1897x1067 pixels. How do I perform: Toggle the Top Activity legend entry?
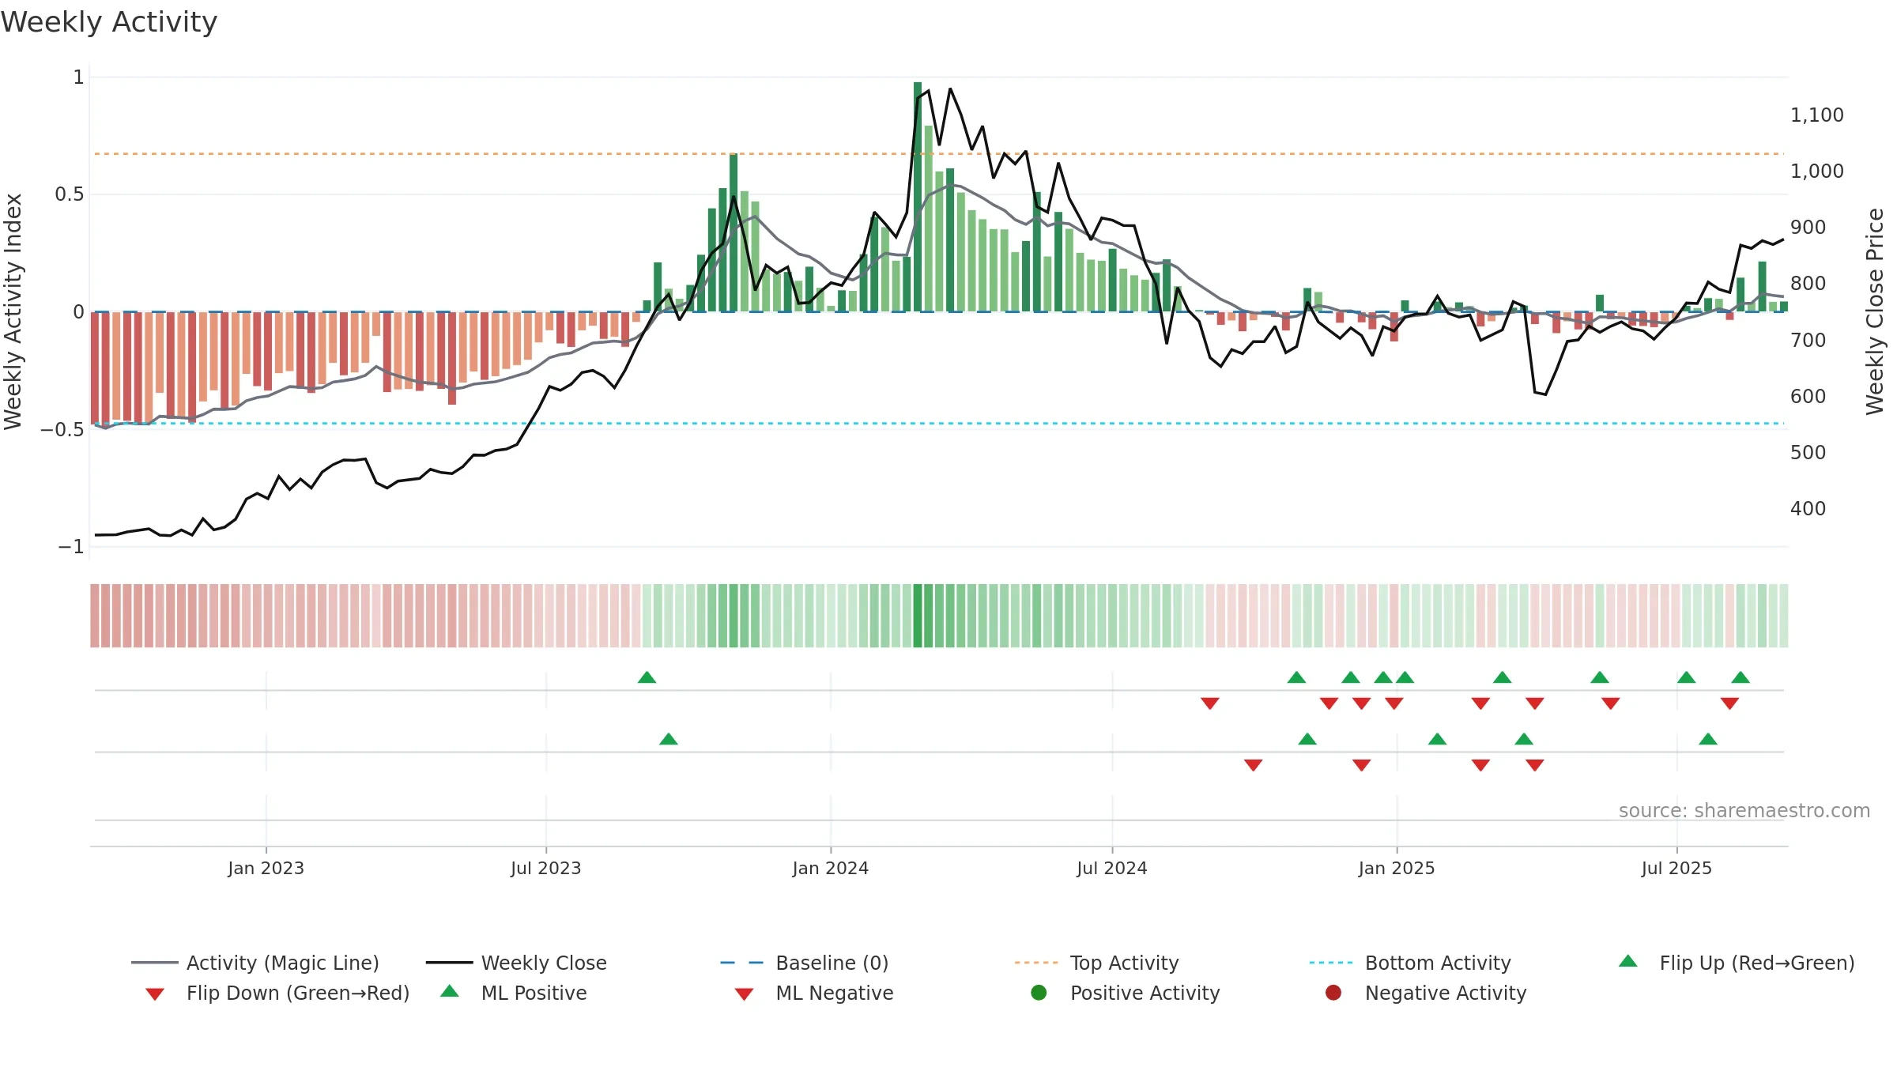(x=1097, y=963)
